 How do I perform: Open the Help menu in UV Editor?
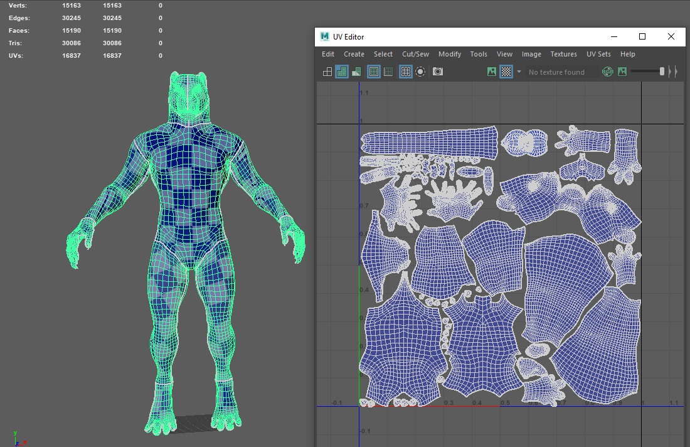tap(627, 54)
